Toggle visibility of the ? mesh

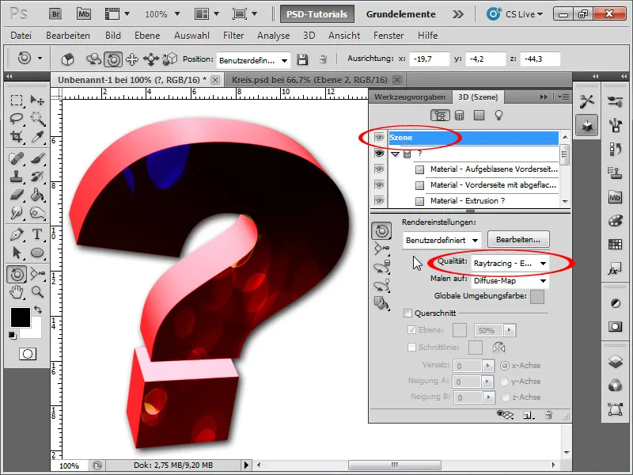pos(379,154)
